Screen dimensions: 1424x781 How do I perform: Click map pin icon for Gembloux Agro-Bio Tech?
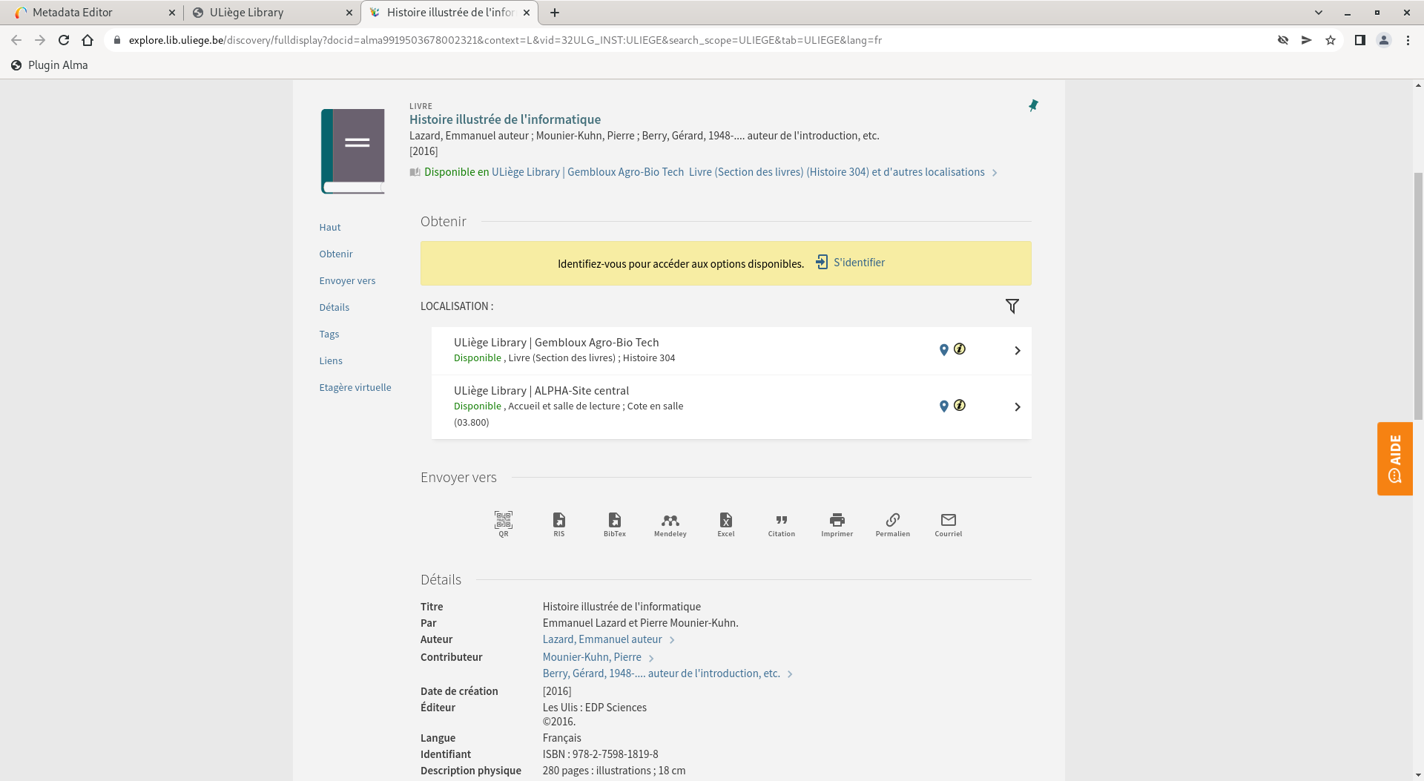[x=944, y=350]
